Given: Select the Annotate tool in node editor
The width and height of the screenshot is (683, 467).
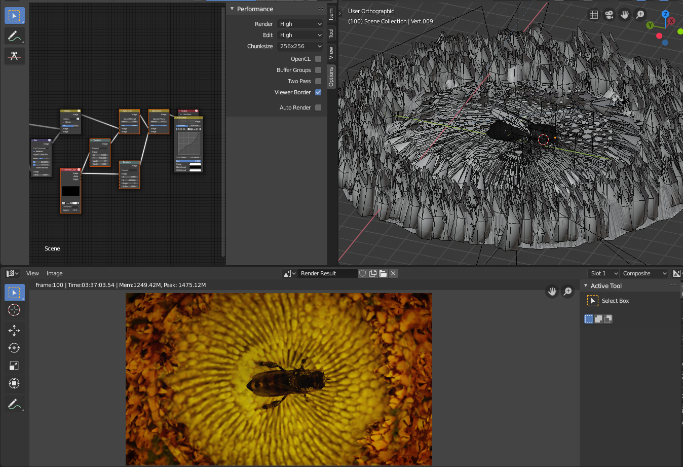Looking at the screenshot, I should pos(14,36).
